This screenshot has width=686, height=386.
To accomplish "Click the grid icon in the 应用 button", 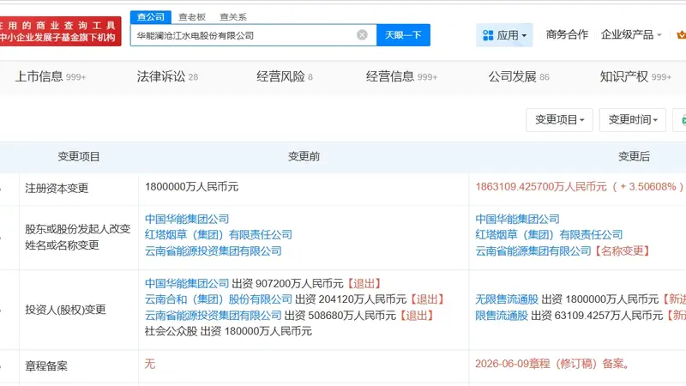I will click(x=487, y=35).
